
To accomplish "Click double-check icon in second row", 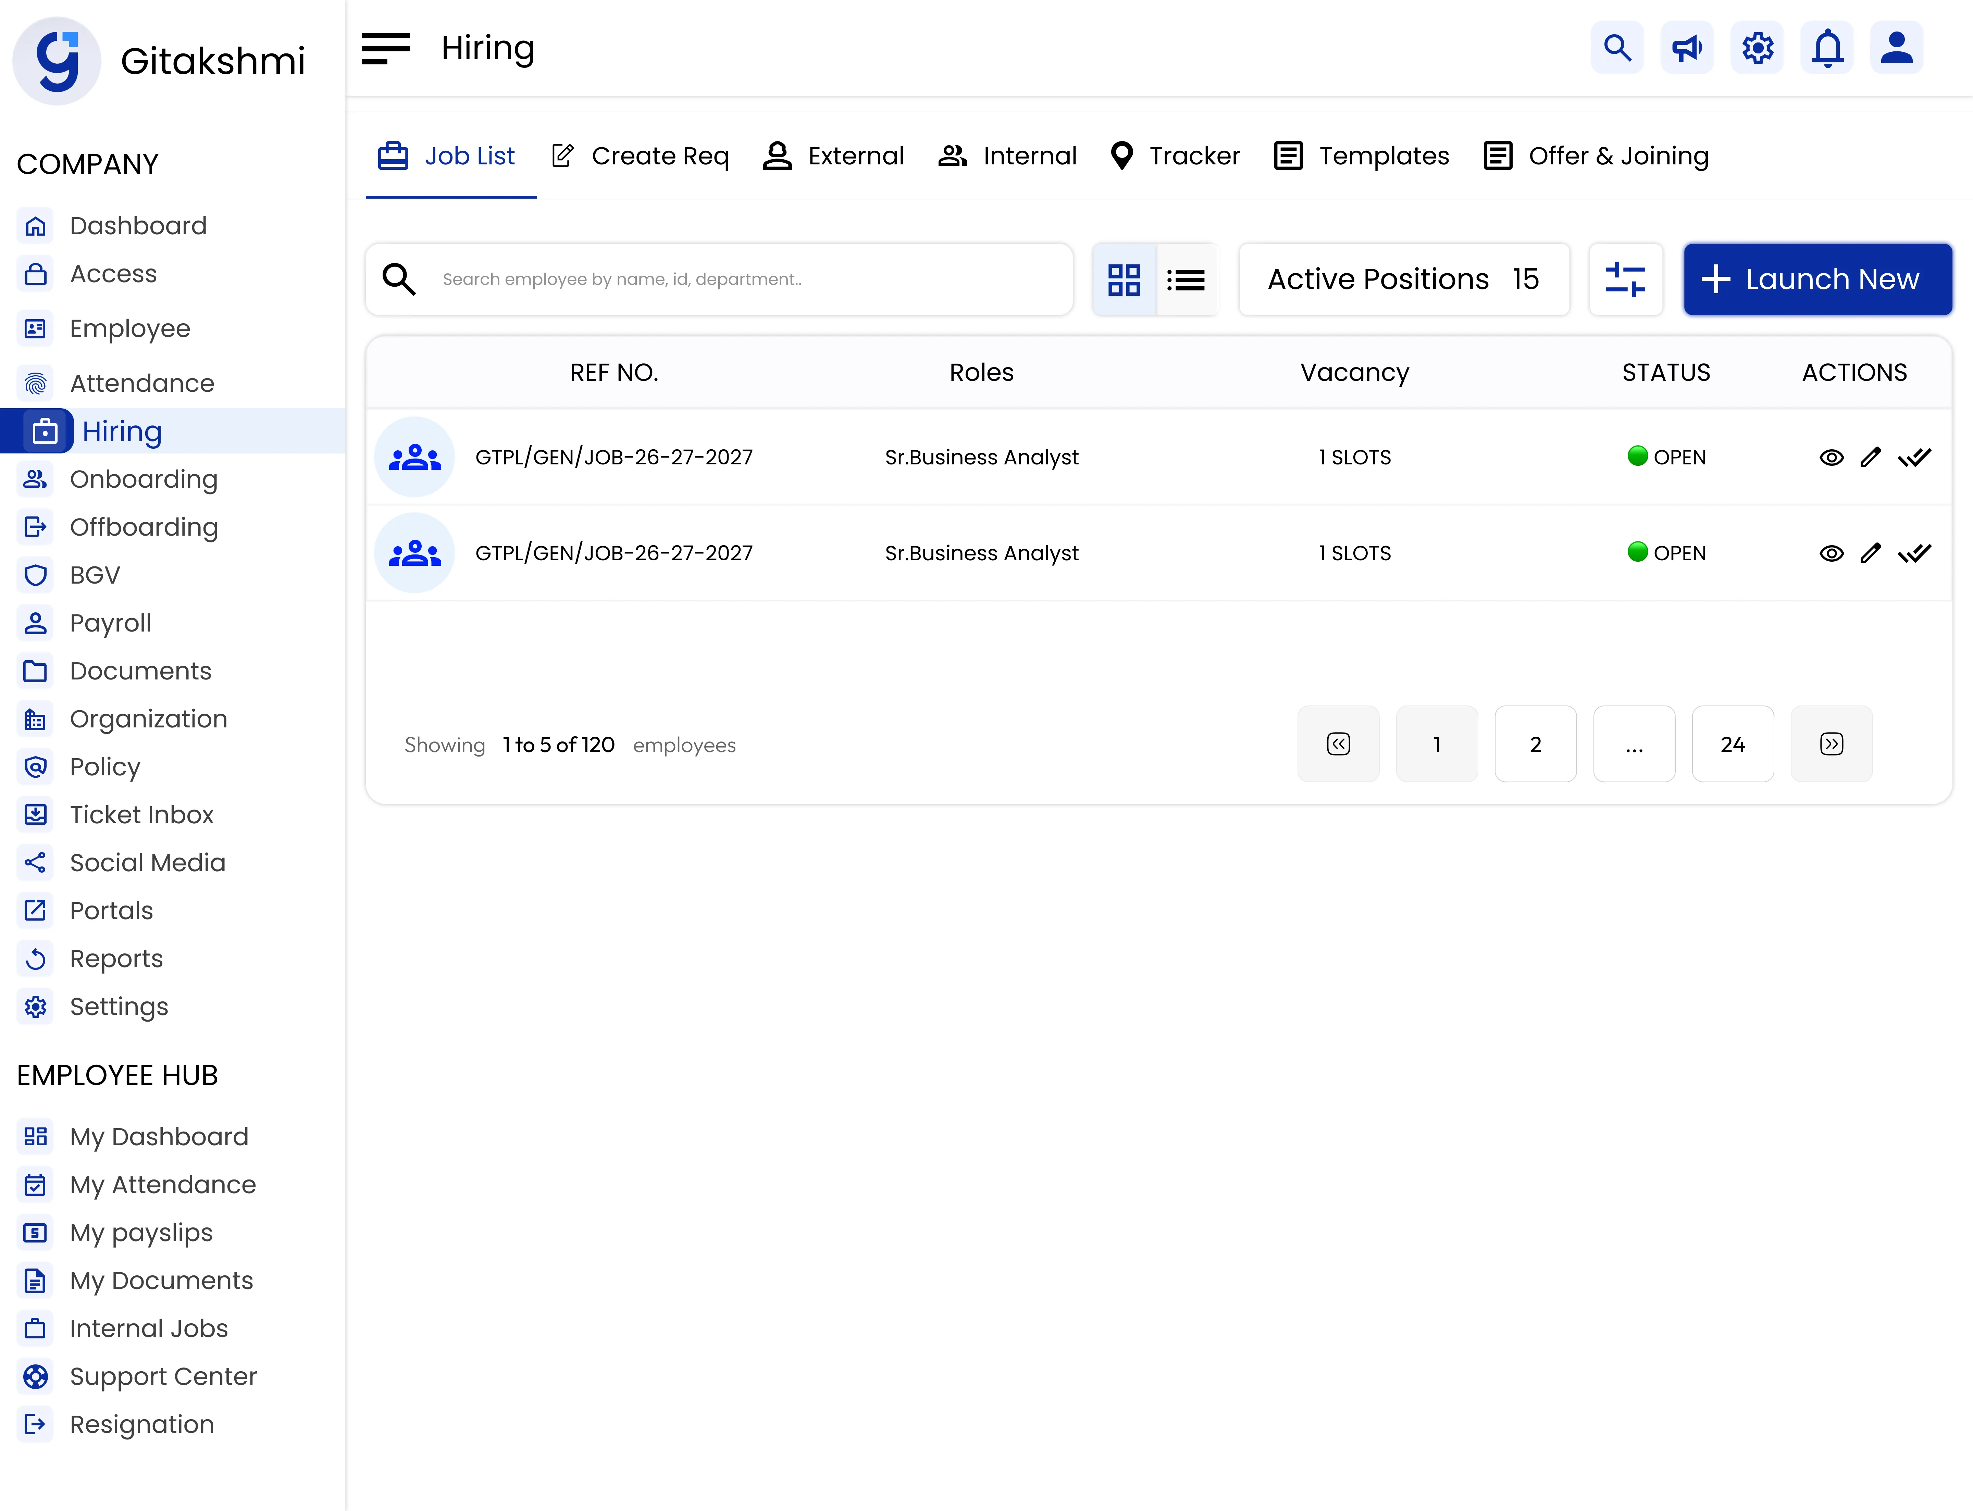I will [x=1914, y=553].
